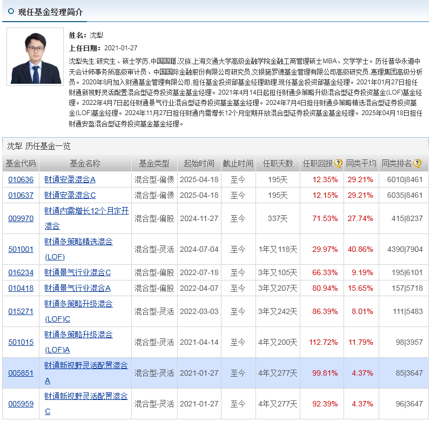Click the 同类平均 column header
Screen dimensions: 431x421
point(361,164)
